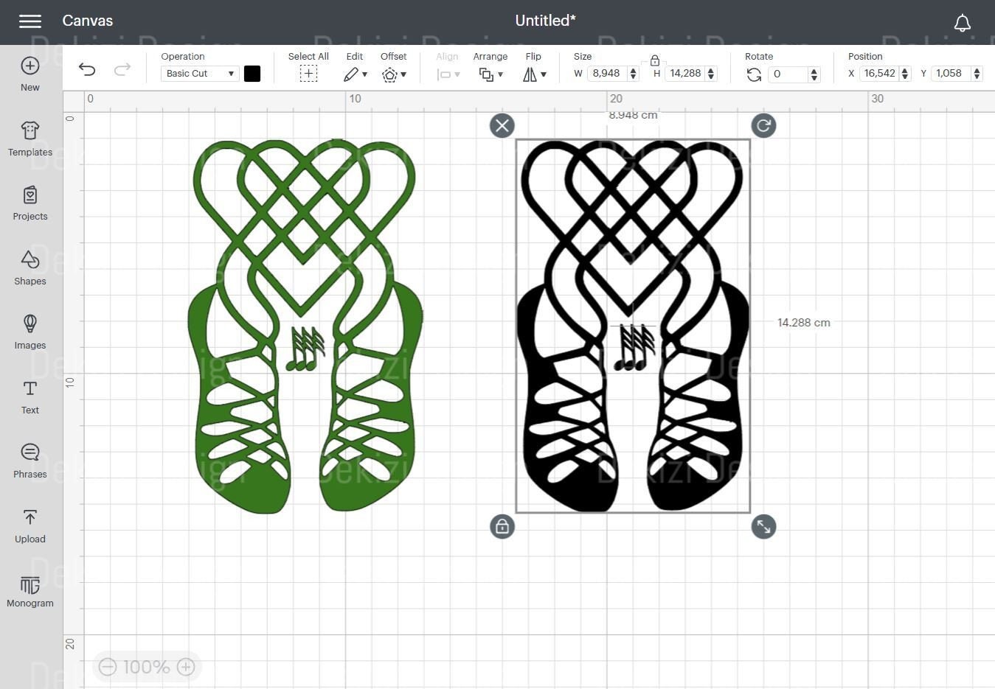Open Phrases panel
The height and width of the screenshot is (689, 995).
point(30,461)
